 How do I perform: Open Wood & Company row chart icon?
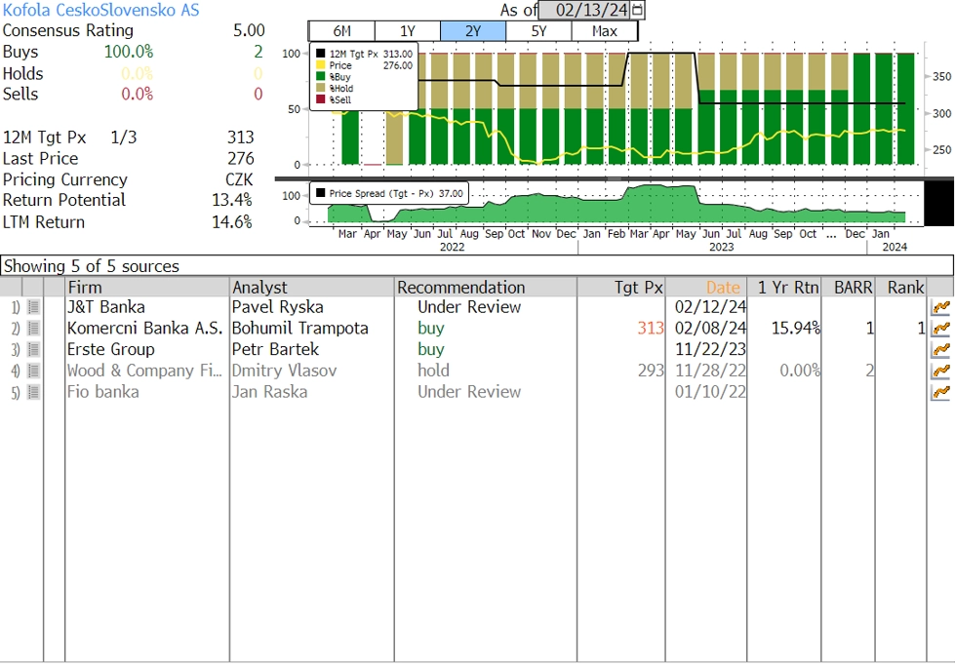(x=940, y=372)
